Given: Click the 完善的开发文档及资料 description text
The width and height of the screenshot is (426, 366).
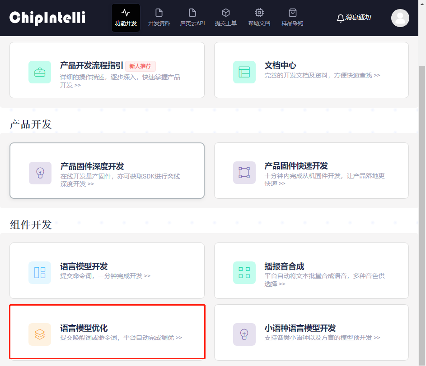Looking at the screenshot, I should click(x=322, y=75).
